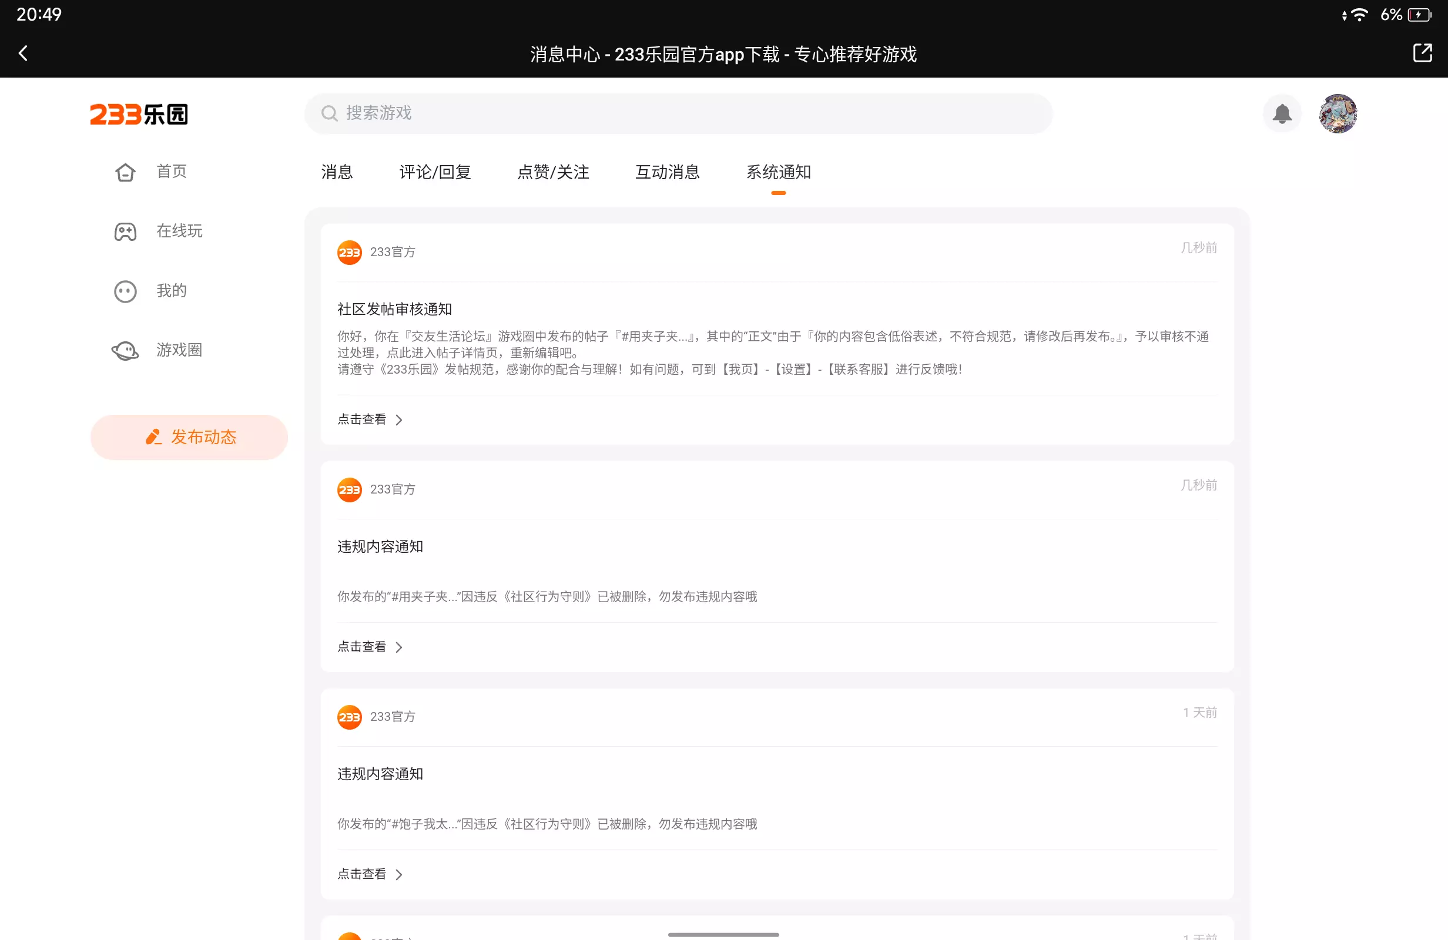Switch to 评论/回复 tab
Image resolution: width=1448 pixels, height=940 pixels.
pos(435,172)
